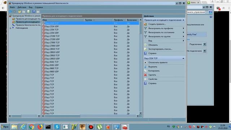Open Internet Explorer from the taskbar
The image size is (231, 130).
coord(23,127)
